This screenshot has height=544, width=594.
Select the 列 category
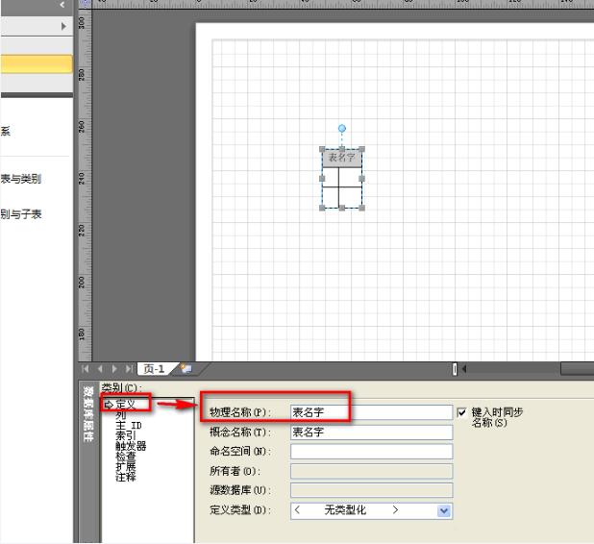(121, 415)
